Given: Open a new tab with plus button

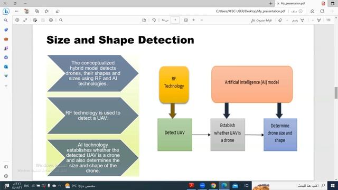Looking at the screenshot, I should point(270,4).
